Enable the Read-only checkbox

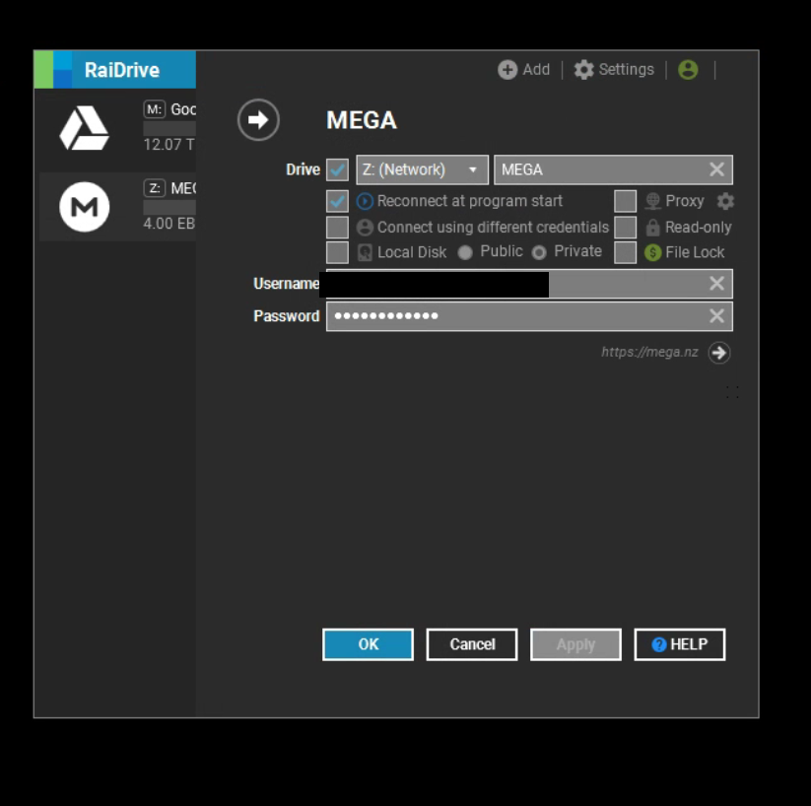pyautogui.click(x=625, y=228)
